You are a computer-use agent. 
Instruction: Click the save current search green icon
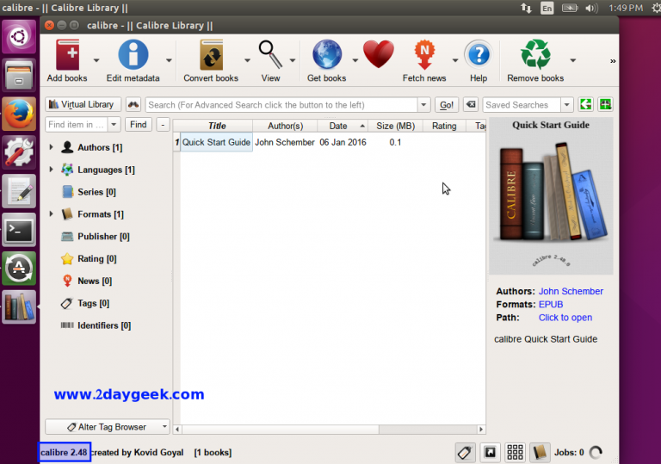tap(605, 104)
